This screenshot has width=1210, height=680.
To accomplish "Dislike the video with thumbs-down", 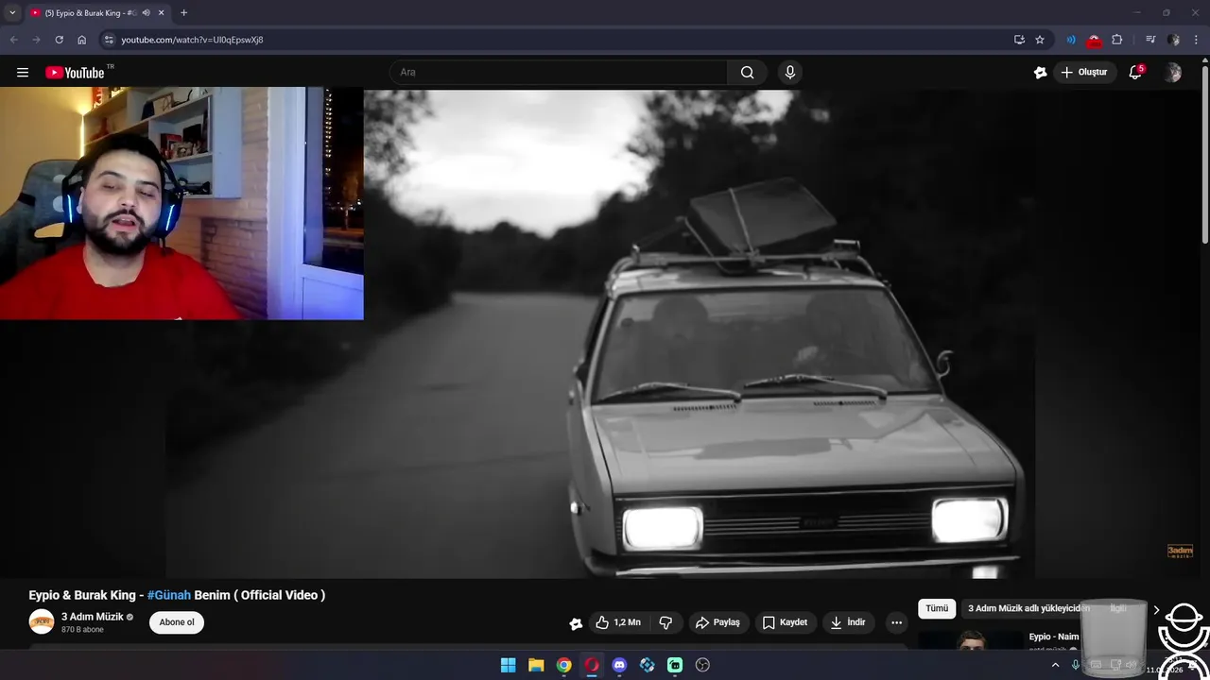I will pyautogui.click(x=665, y=622).
